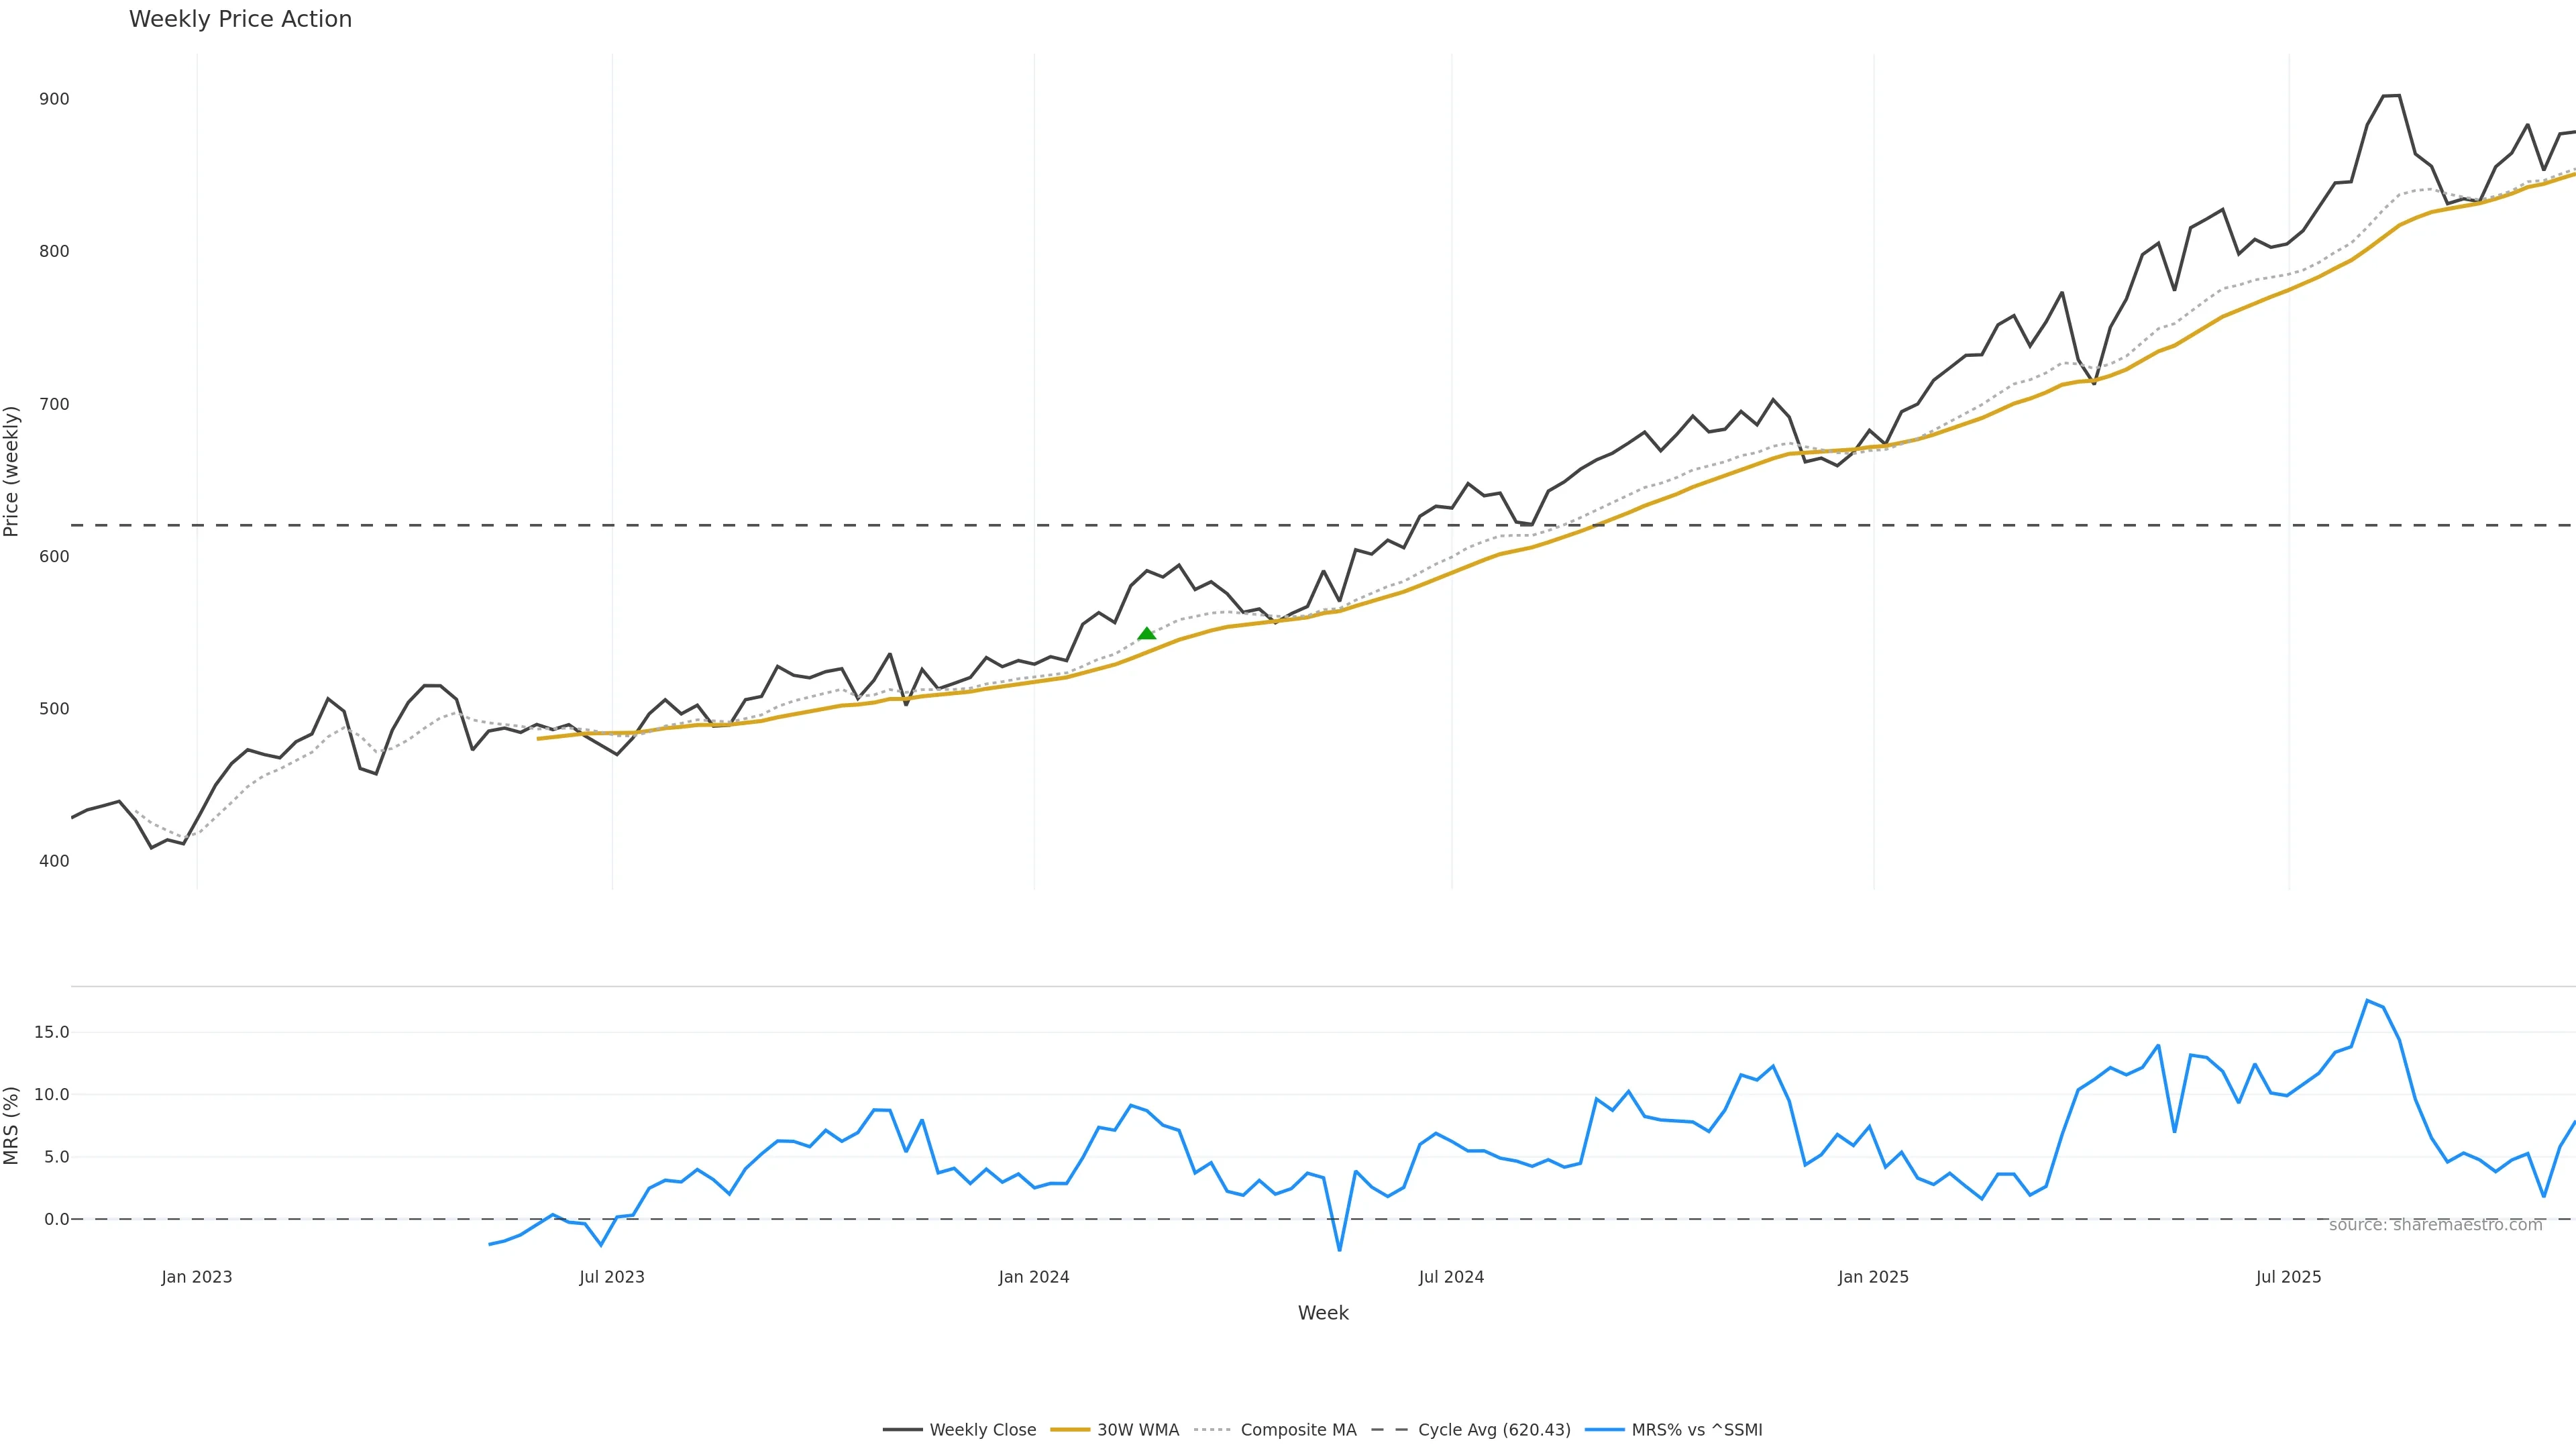Click the green triangle marker on the price chart

click(1146, 634)
